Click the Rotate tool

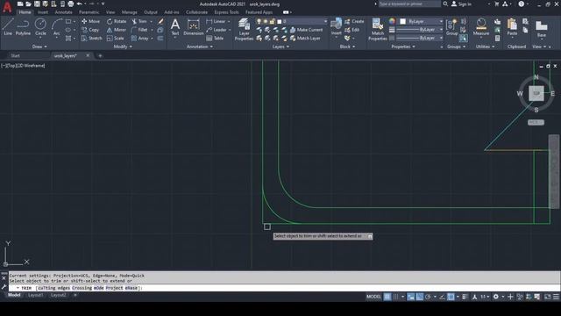coord(117,21)
